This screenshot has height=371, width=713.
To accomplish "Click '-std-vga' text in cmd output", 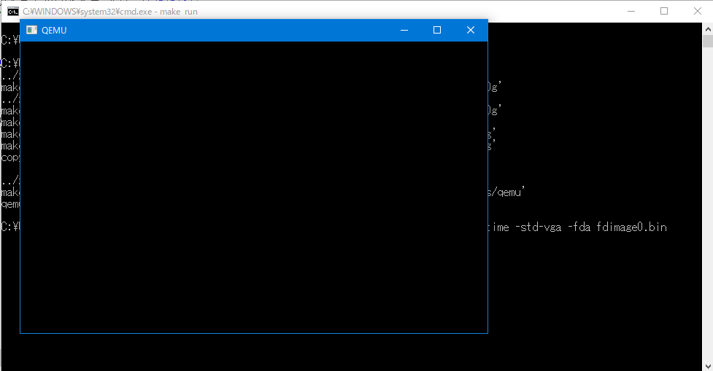I will (539, 227).
